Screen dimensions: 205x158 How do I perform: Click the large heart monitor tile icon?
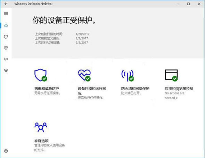click(x=84, y=75)
